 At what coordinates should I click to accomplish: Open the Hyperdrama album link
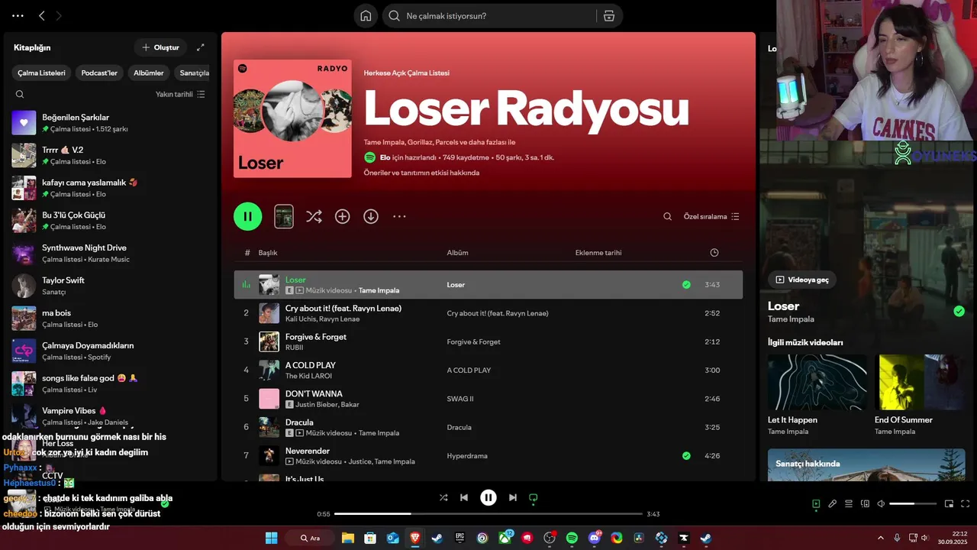click(469, 455)
